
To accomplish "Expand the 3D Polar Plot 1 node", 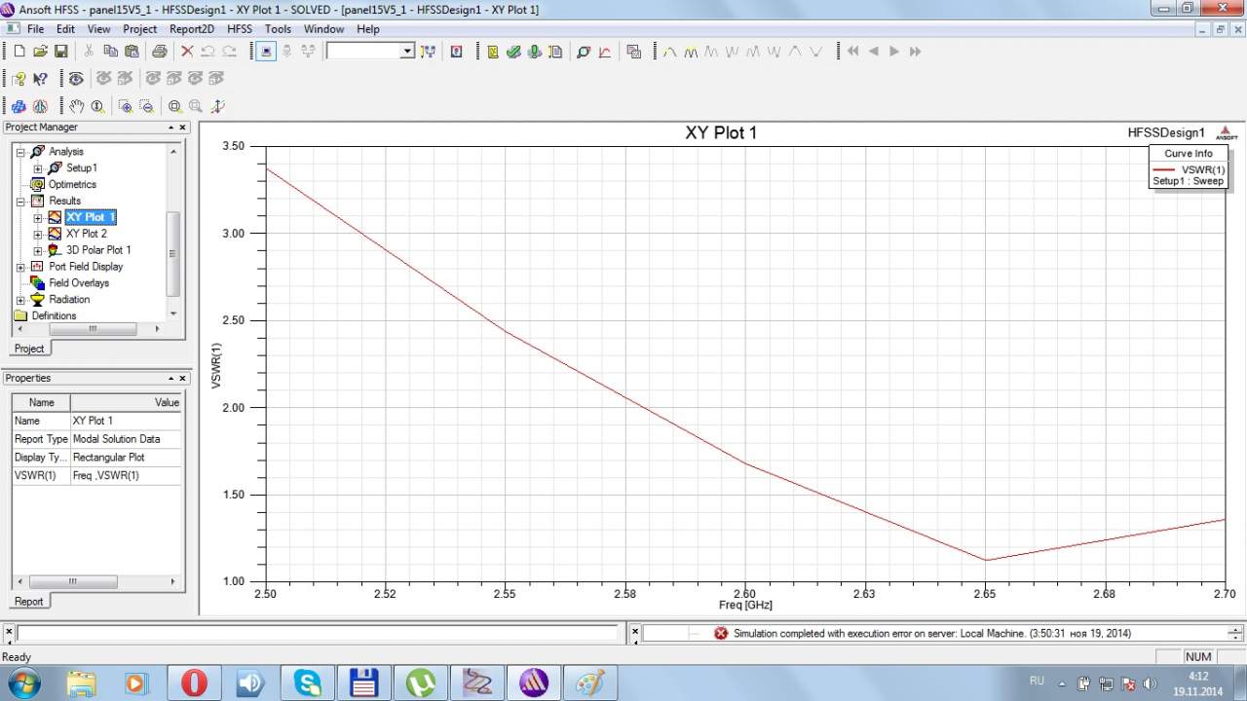I will point(38,250).
